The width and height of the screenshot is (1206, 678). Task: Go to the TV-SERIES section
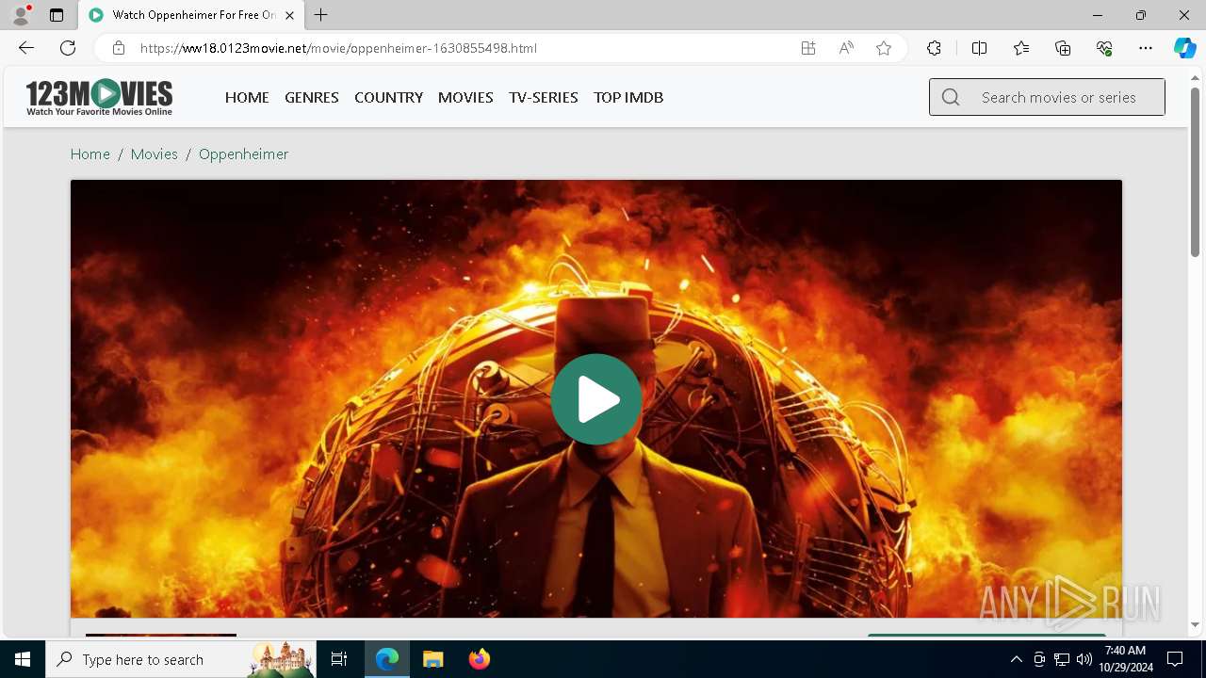click(x=544, y=97)
